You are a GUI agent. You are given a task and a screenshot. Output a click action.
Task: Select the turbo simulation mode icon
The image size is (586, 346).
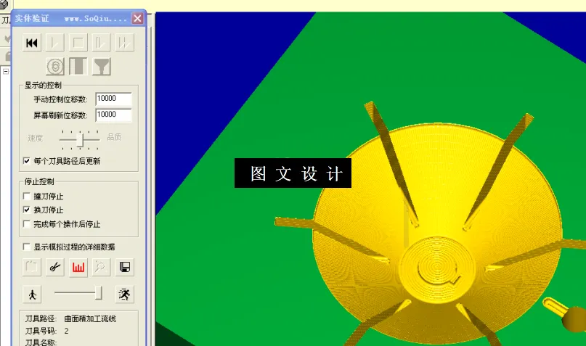[55, 67]
